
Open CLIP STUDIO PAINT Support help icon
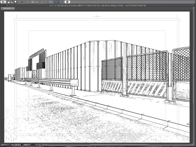click(x=67, y=2)
